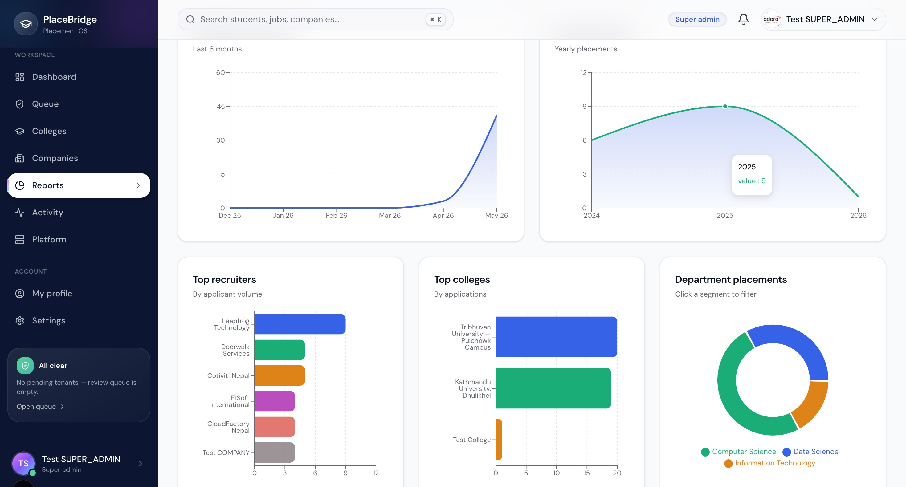The width and height of the screenshot is (906, 487).
Task: Click the 'Department placements' heading
Action: [x=731, y=280]
